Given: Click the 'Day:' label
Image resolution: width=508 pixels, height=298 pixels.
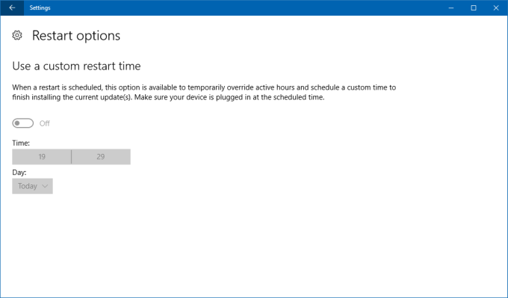Looking at the screenshot, I should click(x=19, y=173).
